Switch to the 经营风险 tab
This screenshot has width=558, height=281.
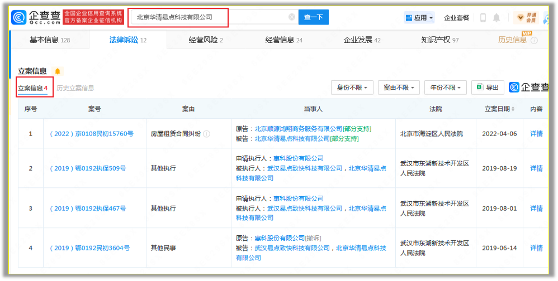coord(206,40)
